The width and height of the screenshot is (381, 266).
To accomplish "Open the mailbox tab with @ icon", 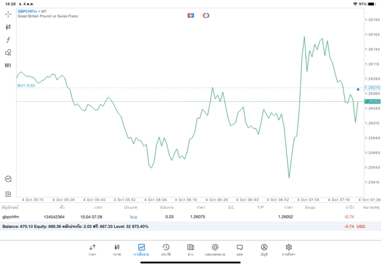I will [215, 249].
